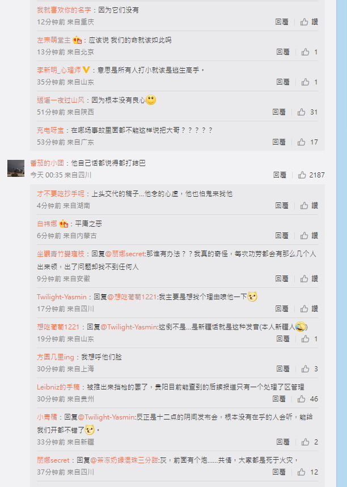Reply to 番茄的小团's main comment
The height and width of the screenshot is (487, 347).
click(x=280, y=175)
